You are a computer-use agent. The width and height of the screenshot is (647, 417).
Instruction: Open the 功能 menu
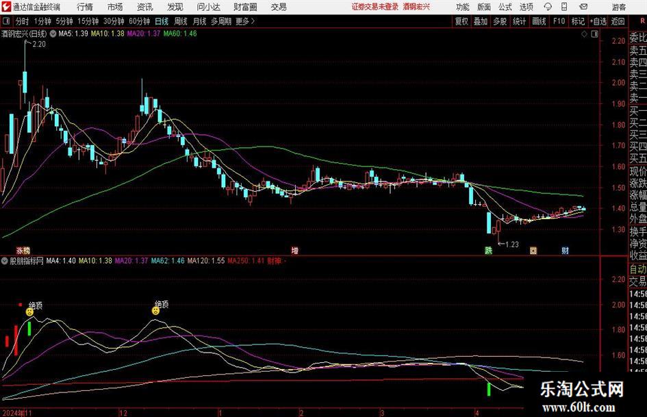coord(463,7)
